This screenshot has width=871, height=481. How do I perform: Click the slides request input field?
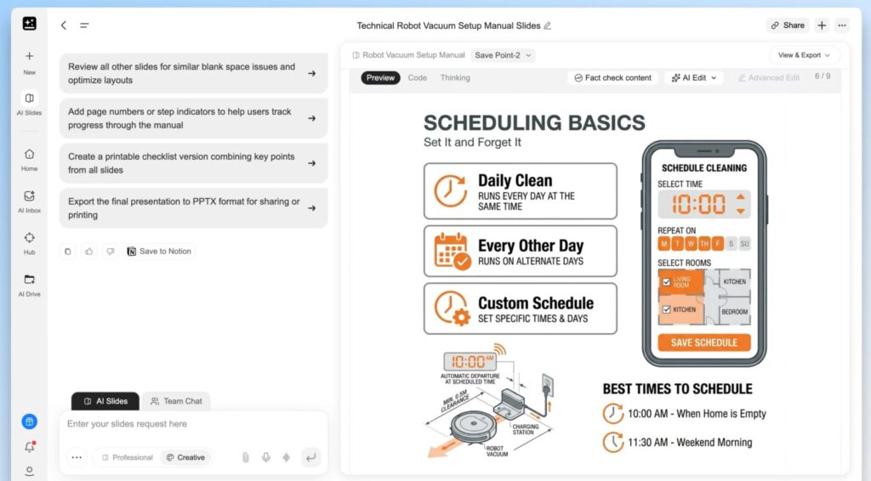[x=193, y=424]
